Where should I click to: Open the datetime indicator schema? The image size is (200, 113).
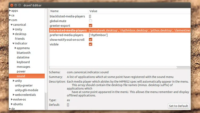(x=23, y=57)
